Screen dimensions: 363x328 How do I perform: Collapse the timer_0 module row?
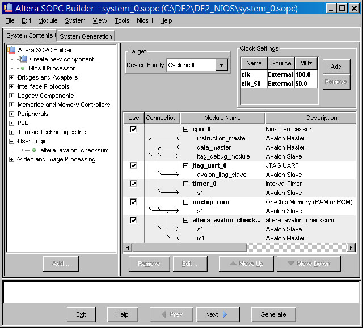[185, 184]
